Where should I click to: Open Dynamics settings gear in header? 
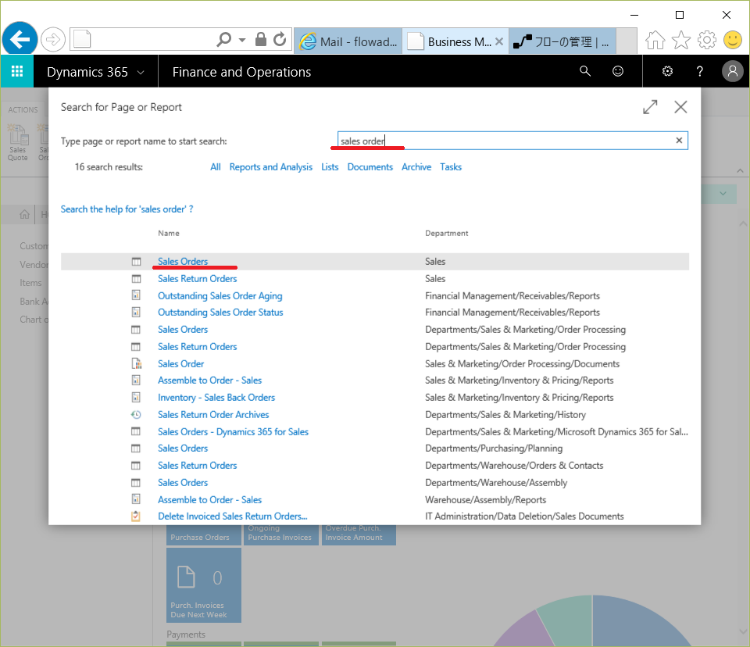[x=667, y=71]
